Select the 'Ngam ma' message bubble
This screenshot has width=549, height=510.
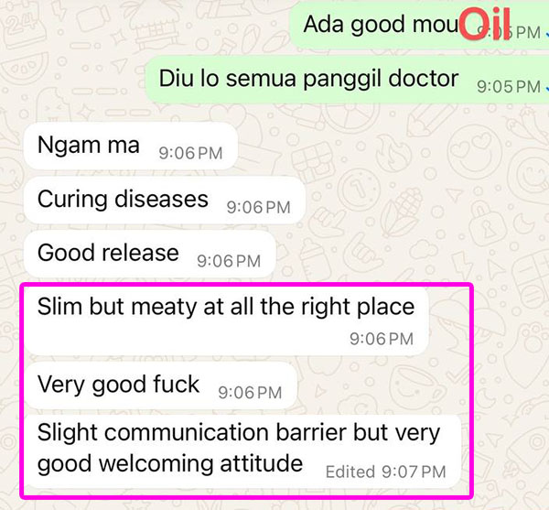click(x=131, y=146)
